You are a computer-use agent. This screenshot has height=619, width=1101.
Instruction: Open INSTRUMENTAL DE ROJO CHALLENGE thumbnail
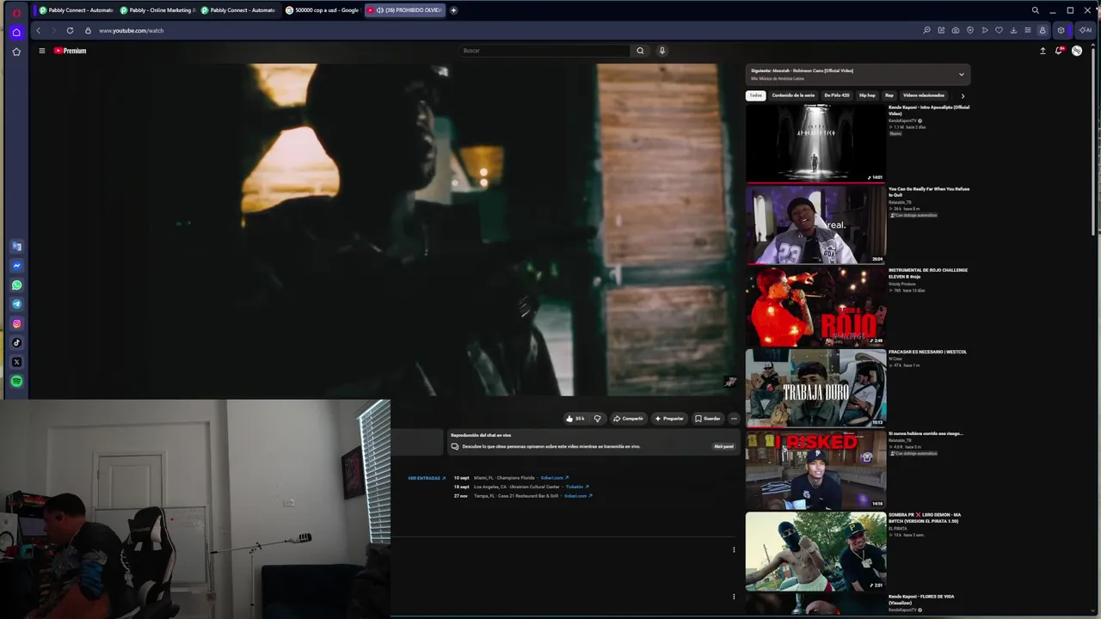(x=815, y=307)
